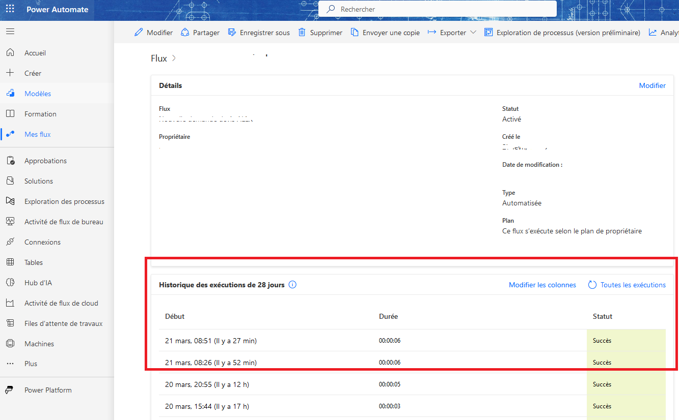Image resolution: width=679 pixels, height=420 pixels.
Task: Click the Statut column header
Action: pos(603,316)
